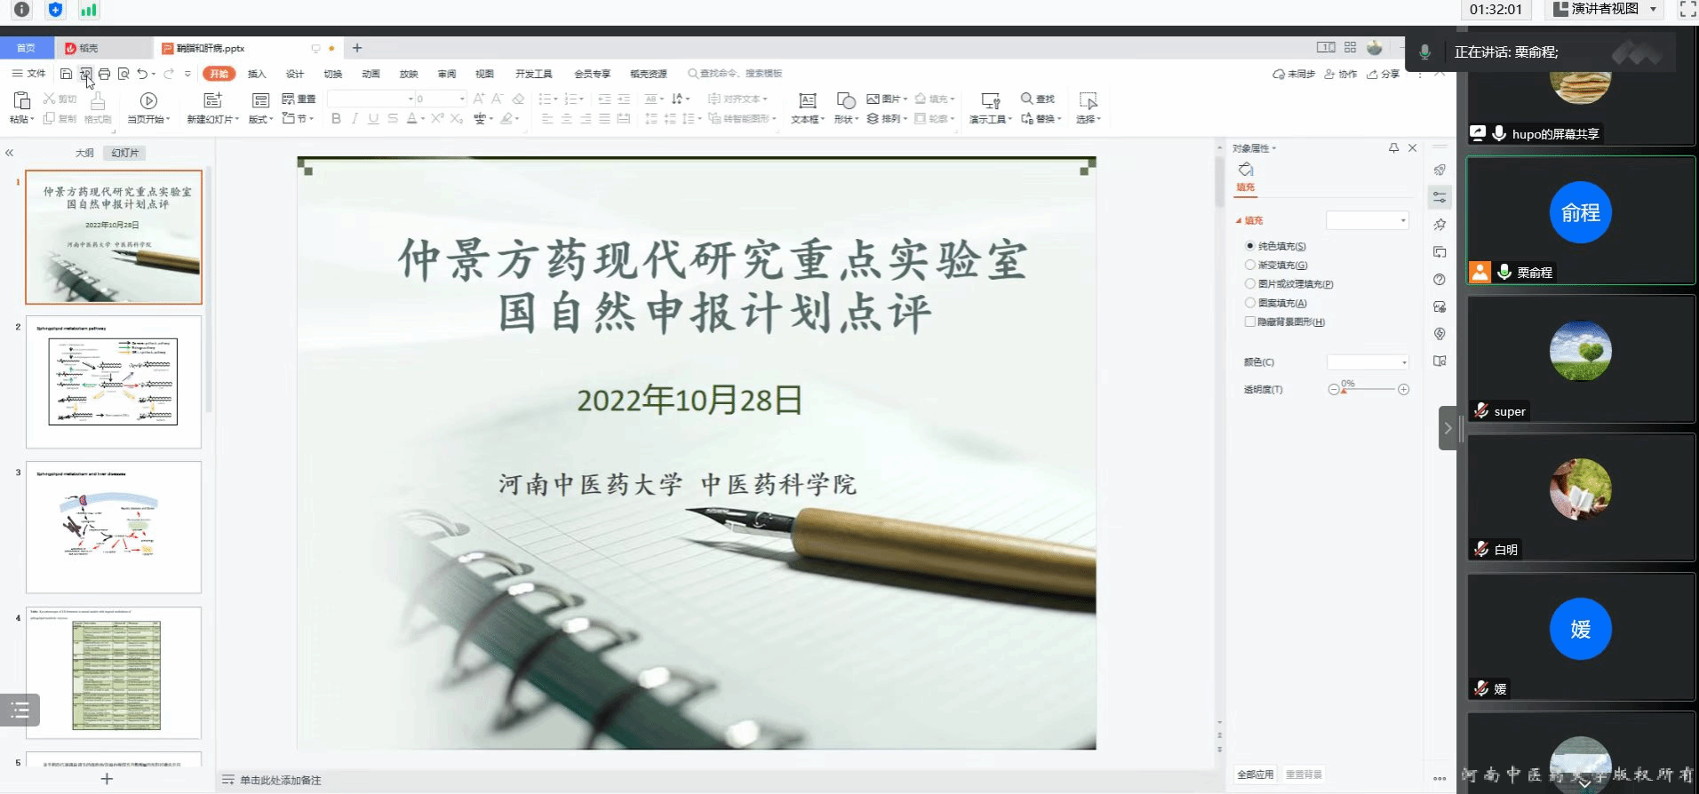Click the save icon in quick access toolbar

click(x=66, y=74)
